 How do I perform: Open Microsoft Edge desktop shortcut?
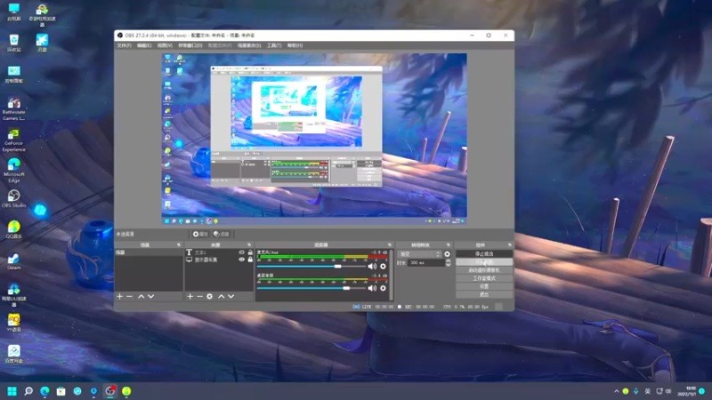point(13,170)
